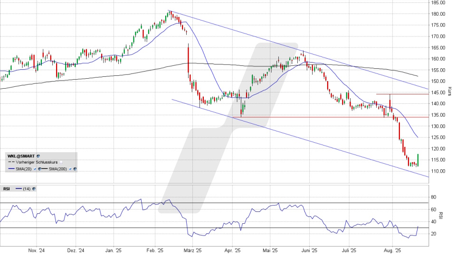This screenshot has width=456, height=256.
Task: Select the Vorheriger Schlusskurs legend label
Action: coord(37,162)
